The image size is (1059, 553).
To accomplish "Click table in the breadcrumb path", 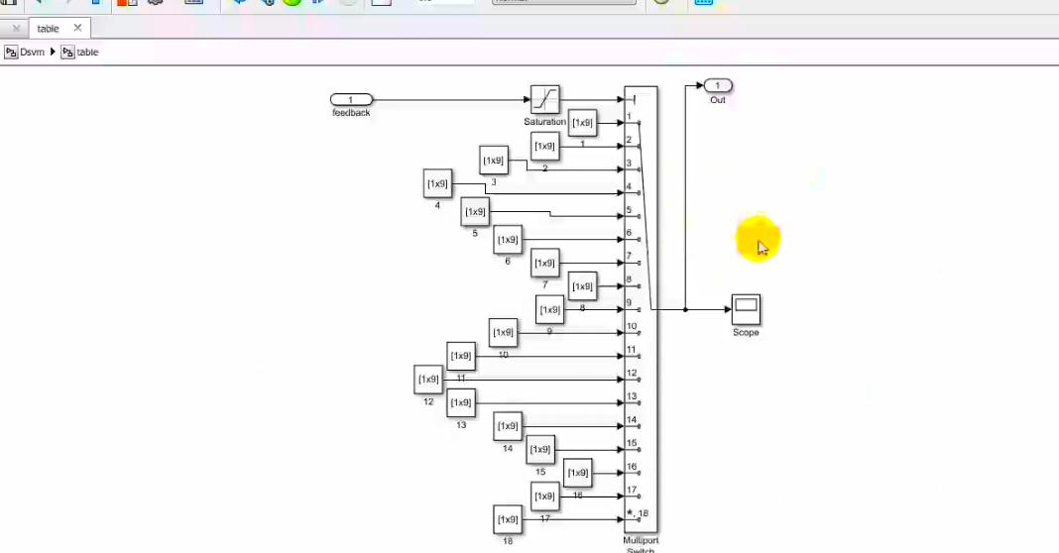I will (x=87, y=53).
